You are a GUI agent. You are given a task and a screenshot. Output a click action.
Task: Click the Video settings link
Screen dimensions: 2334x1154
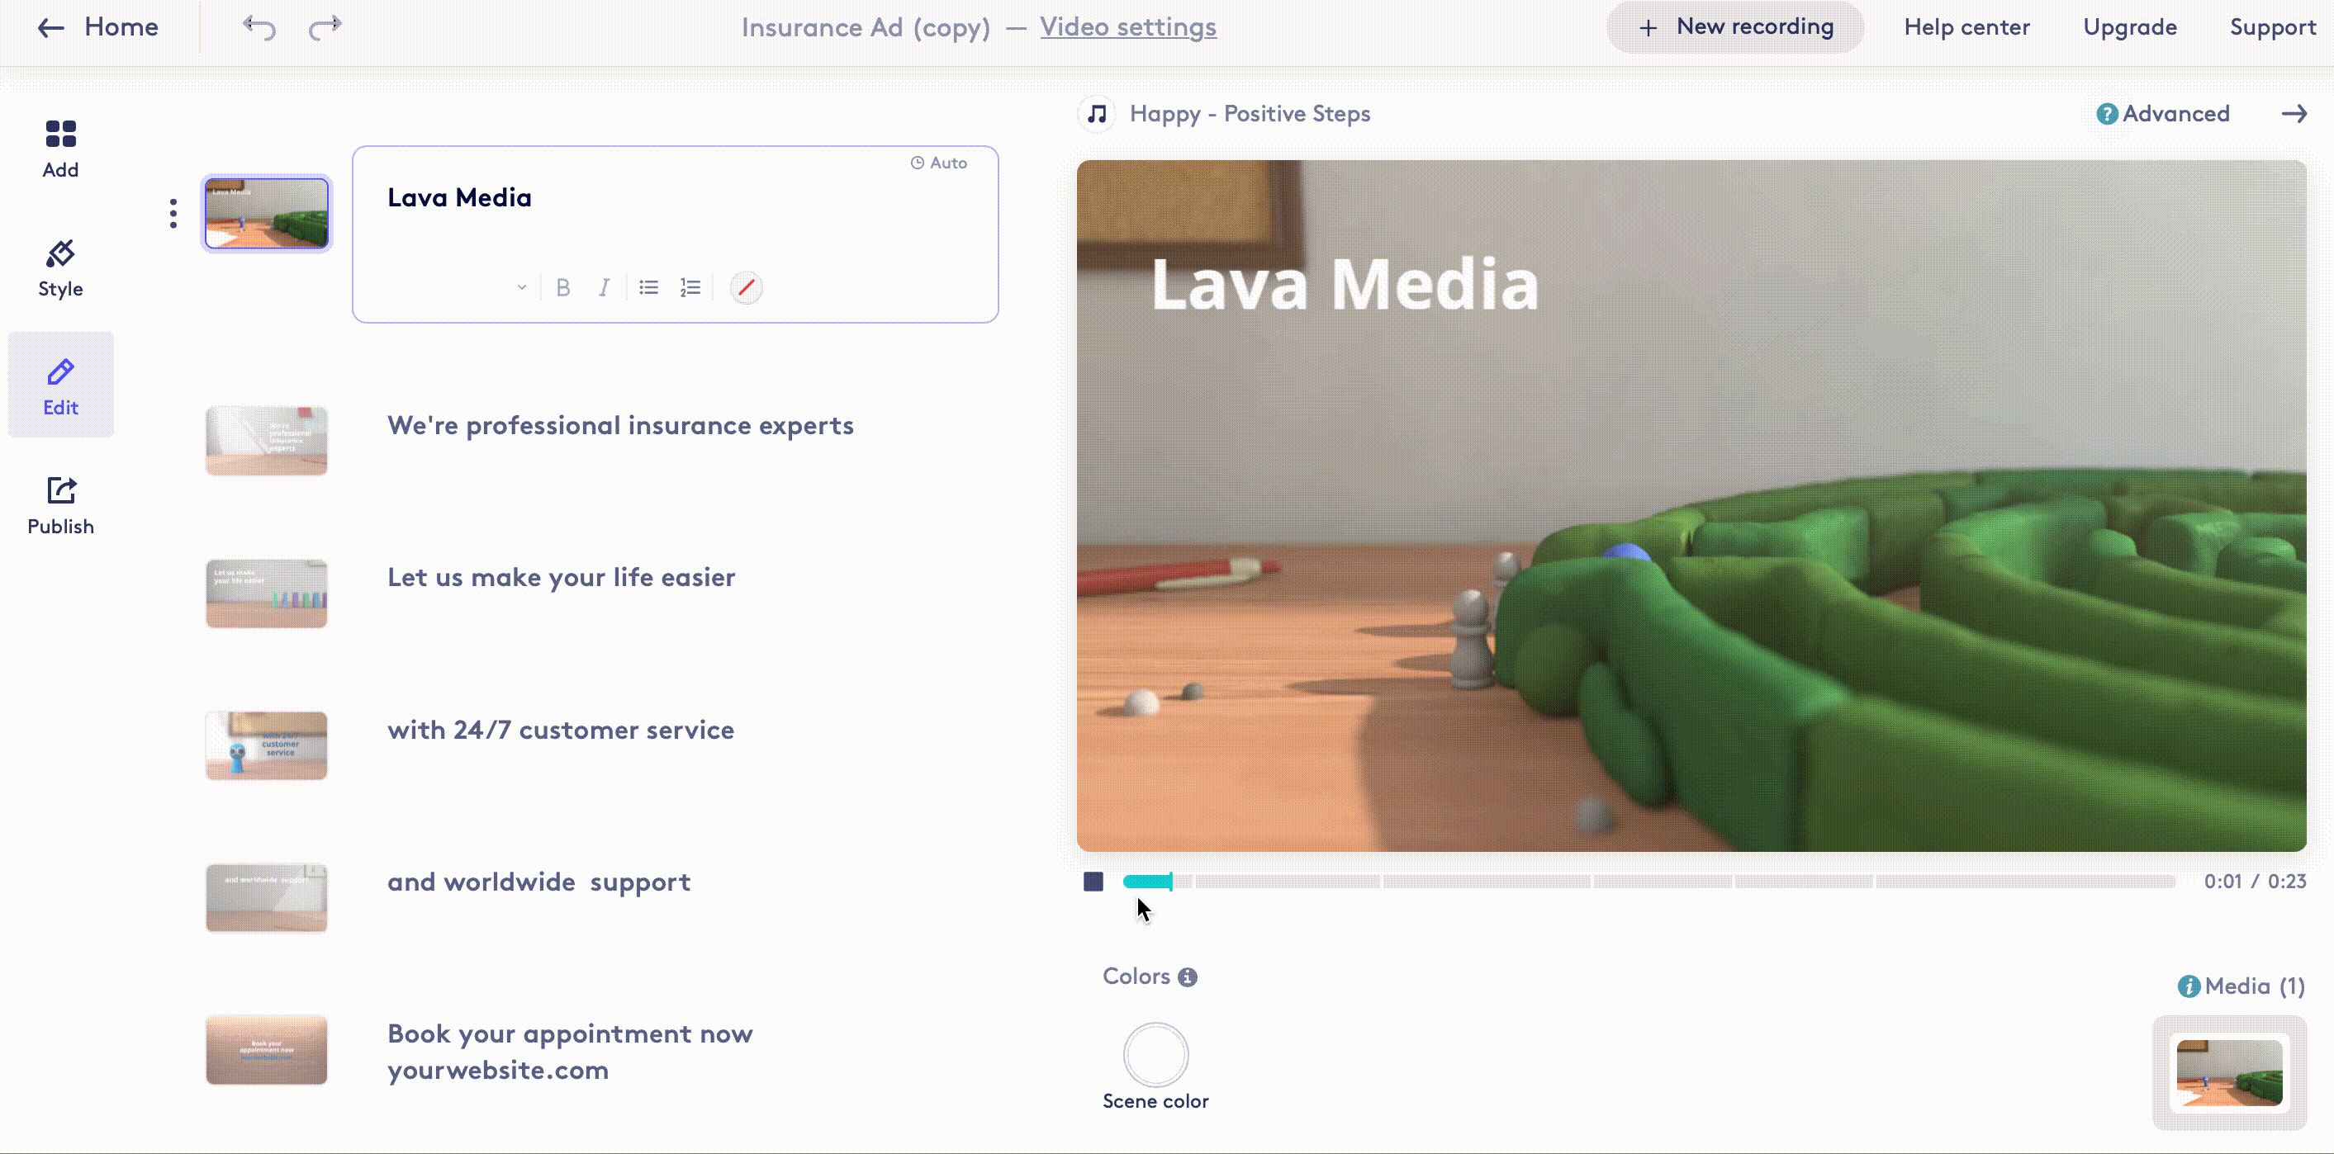(1128, 26)
